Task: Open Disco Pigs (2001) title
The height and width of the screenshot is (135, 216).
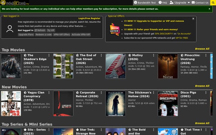Action: tap(188, 94)
